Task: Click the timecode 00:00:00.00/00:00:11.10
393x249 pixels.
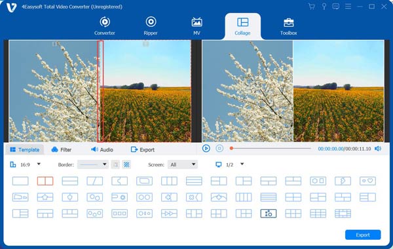Action: pos(344,149)
